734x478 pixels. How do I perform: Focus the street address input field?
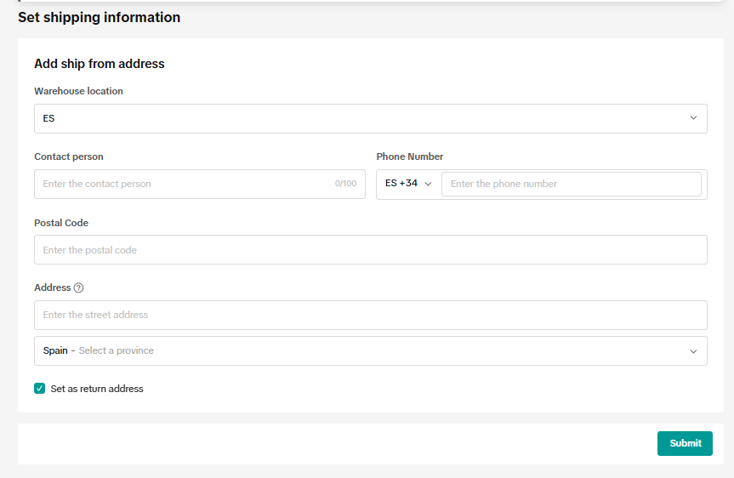pos(371,315)
